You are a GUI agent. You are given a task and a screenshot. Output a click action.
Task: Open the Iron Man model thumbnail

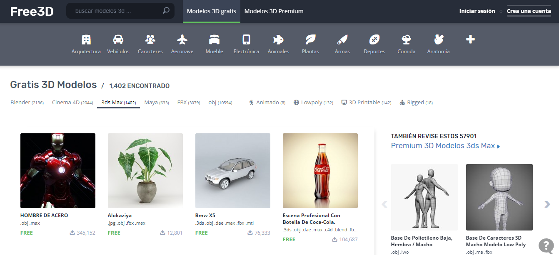[x=58, y=171]
